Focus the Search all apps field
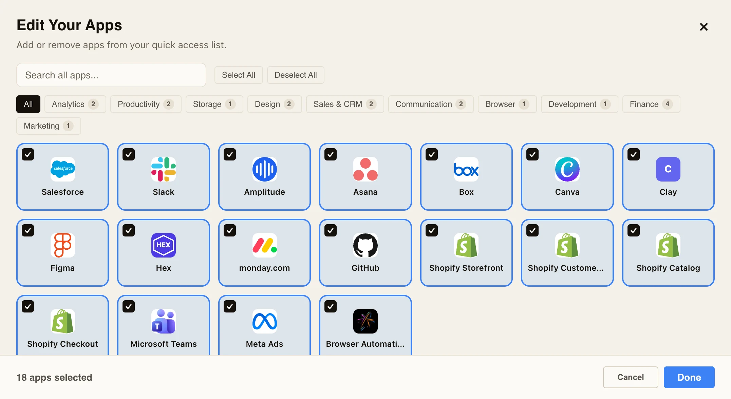The width and height of the screenshot is (731, 399). pos(111,75)
